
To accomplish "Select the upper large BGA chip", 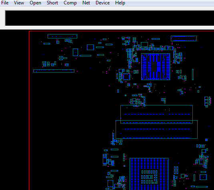I will click(x=156, y=67).
